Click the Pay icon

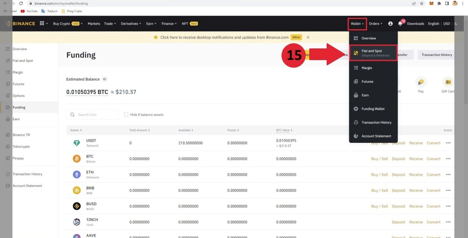[x=421, y=82]
